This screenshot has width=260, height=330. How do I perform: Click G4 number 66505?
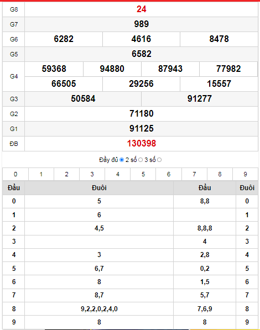64,84
